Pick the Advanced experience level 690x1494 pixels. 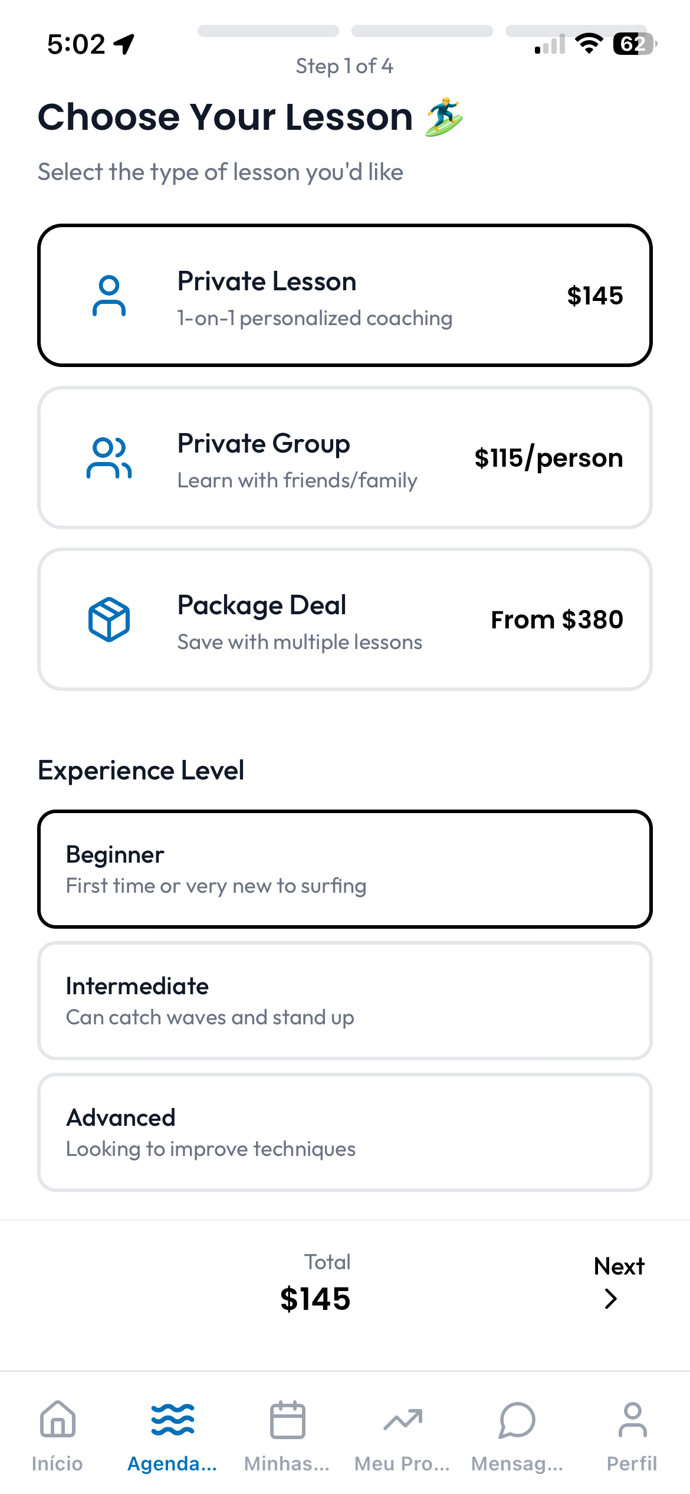[x=345, y=1132]
